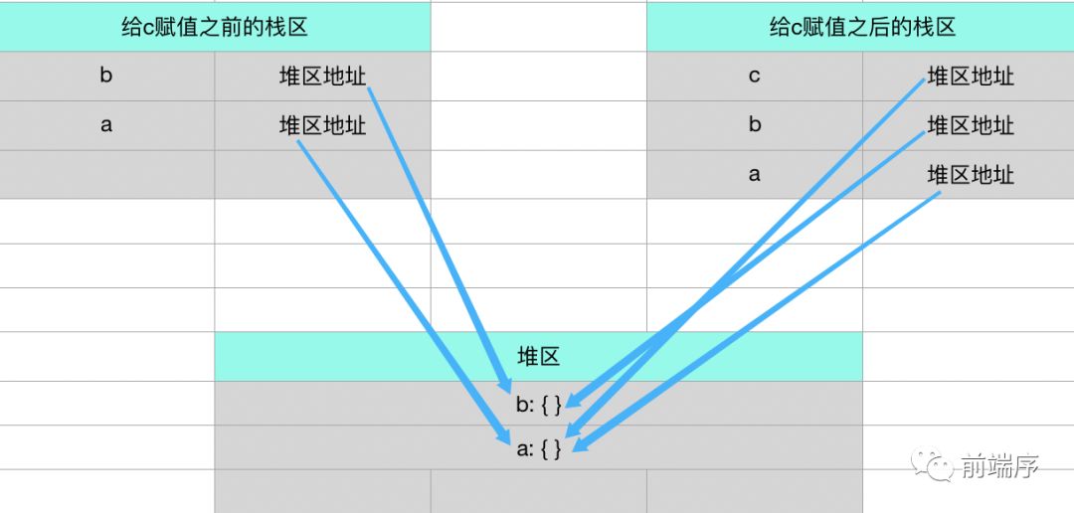Select the 堆区 header cell

tap(538, 356)
